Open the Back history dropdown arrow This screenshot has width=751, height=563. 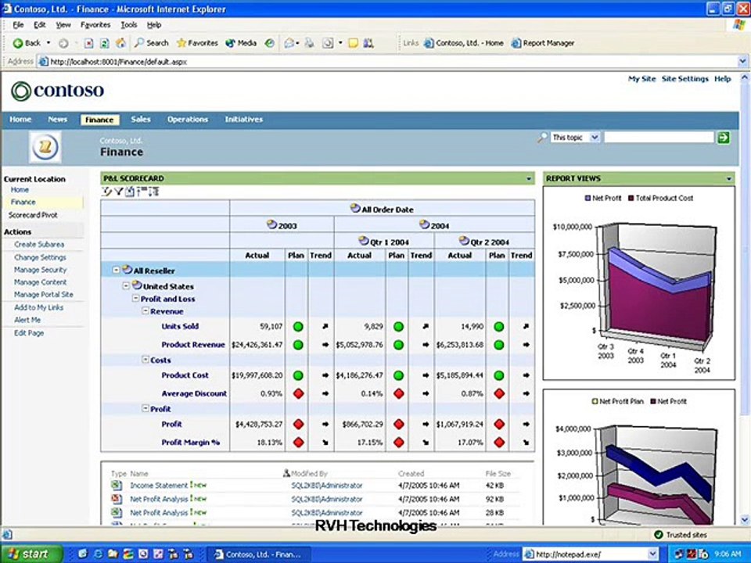point(49,43)
